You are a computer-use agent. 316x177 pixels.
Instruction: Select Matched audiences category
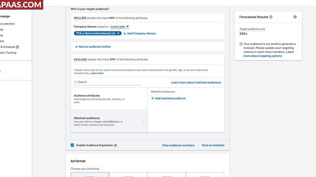(x=109, y=121)
